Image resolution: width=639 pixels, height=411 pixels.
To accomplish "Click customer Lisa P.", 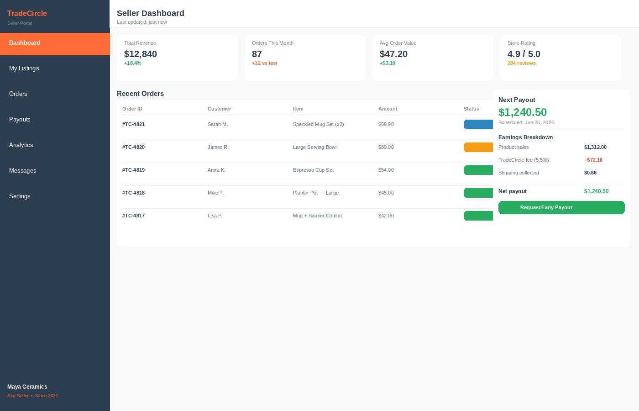I will (215, 216).
